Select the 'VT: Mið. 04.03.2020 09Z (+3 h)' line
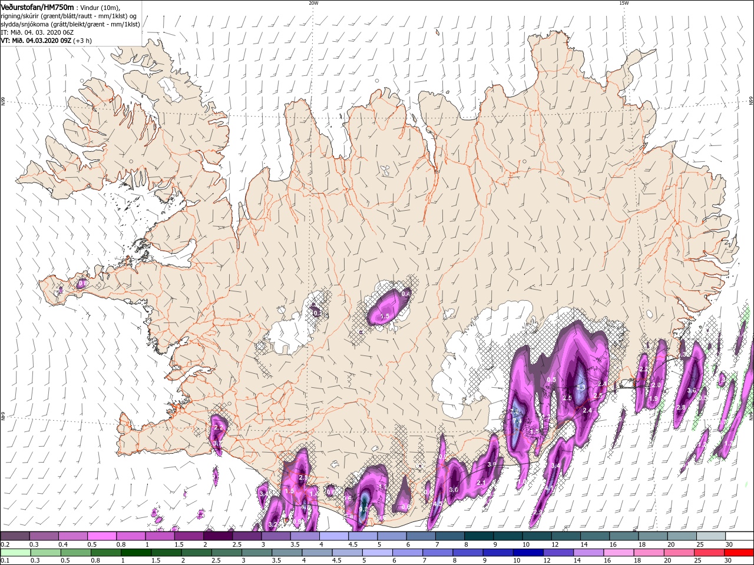Image resolution: width=754 pixels, height=565 pixels. 46,41
